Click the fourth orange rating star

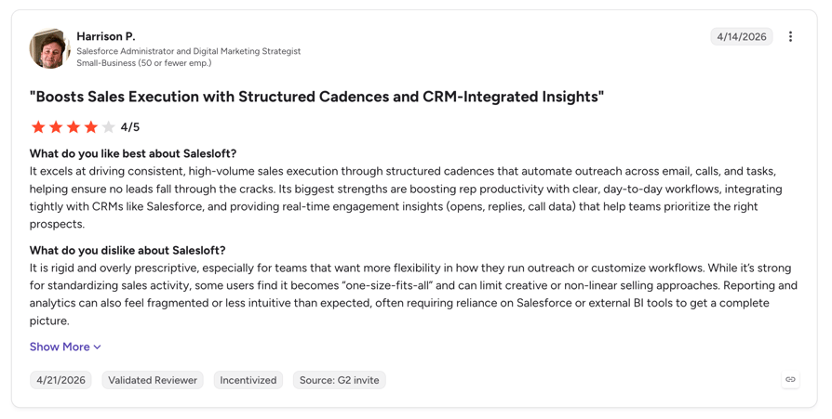90,127
